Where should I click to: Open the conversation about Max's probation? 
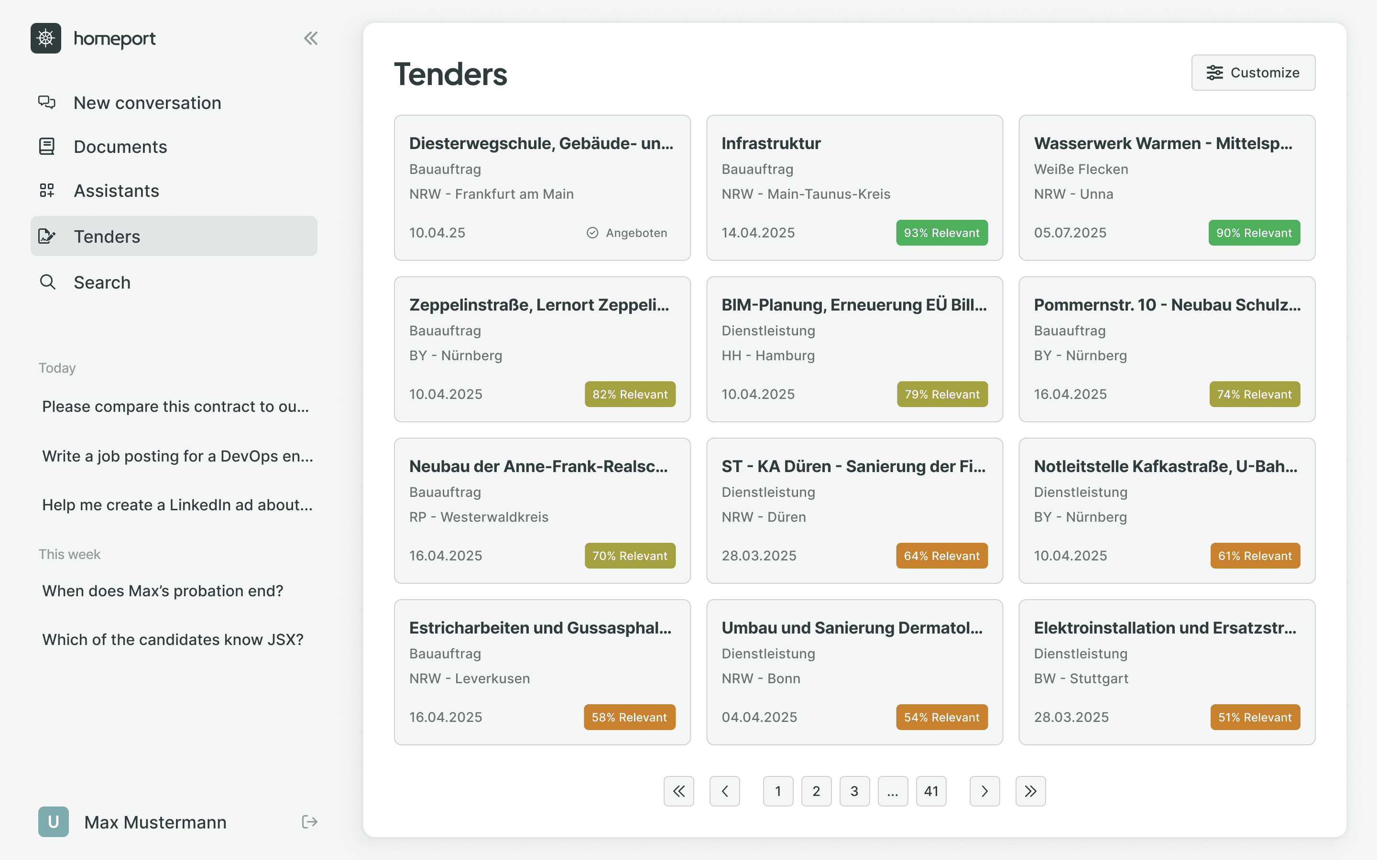[163, 591]
